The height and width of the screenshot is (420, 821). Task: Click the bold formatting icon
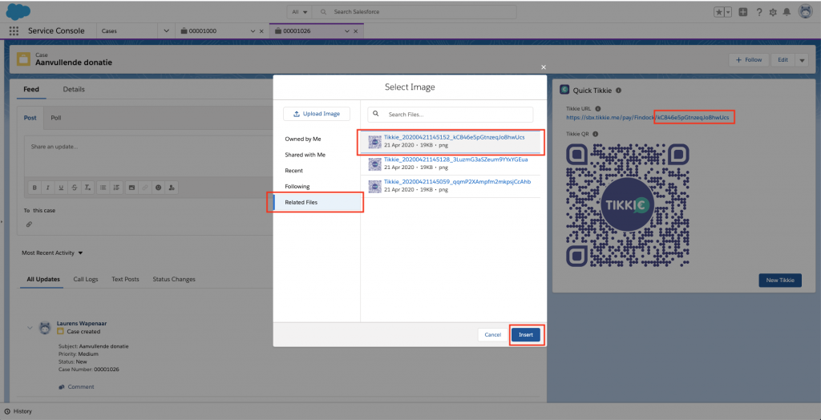click(x=34, y=188)
